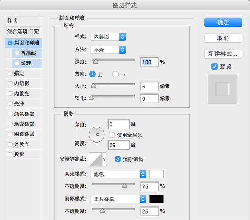Enable the 描边 (Stroke) checkbox

tap(10, 73)
